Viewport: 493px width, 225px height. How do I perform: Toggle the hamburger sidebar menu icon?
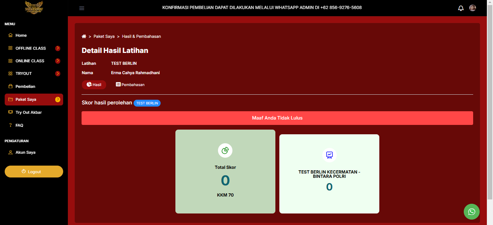point(82,8)
